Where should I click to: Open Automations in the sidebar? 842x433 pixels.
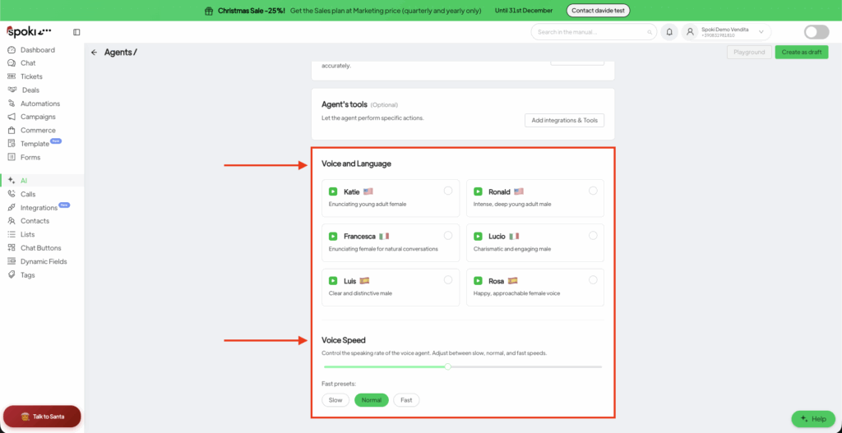click(x=40, y=104)
